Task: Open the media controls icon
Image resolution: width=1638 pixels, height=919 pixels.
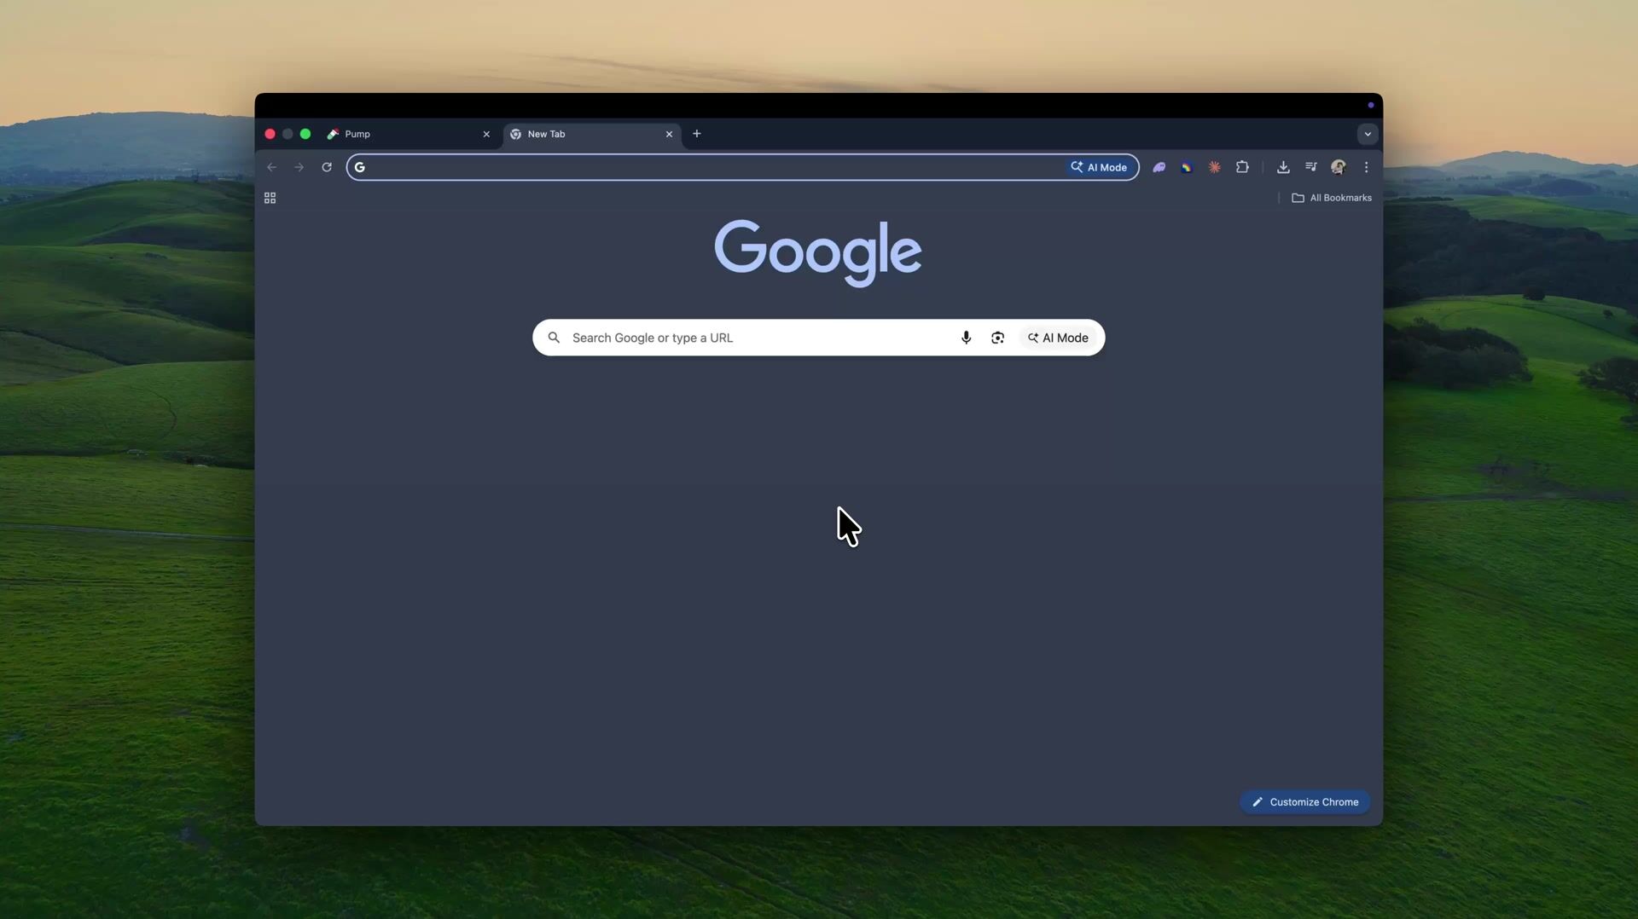Action: point(1311,167)
